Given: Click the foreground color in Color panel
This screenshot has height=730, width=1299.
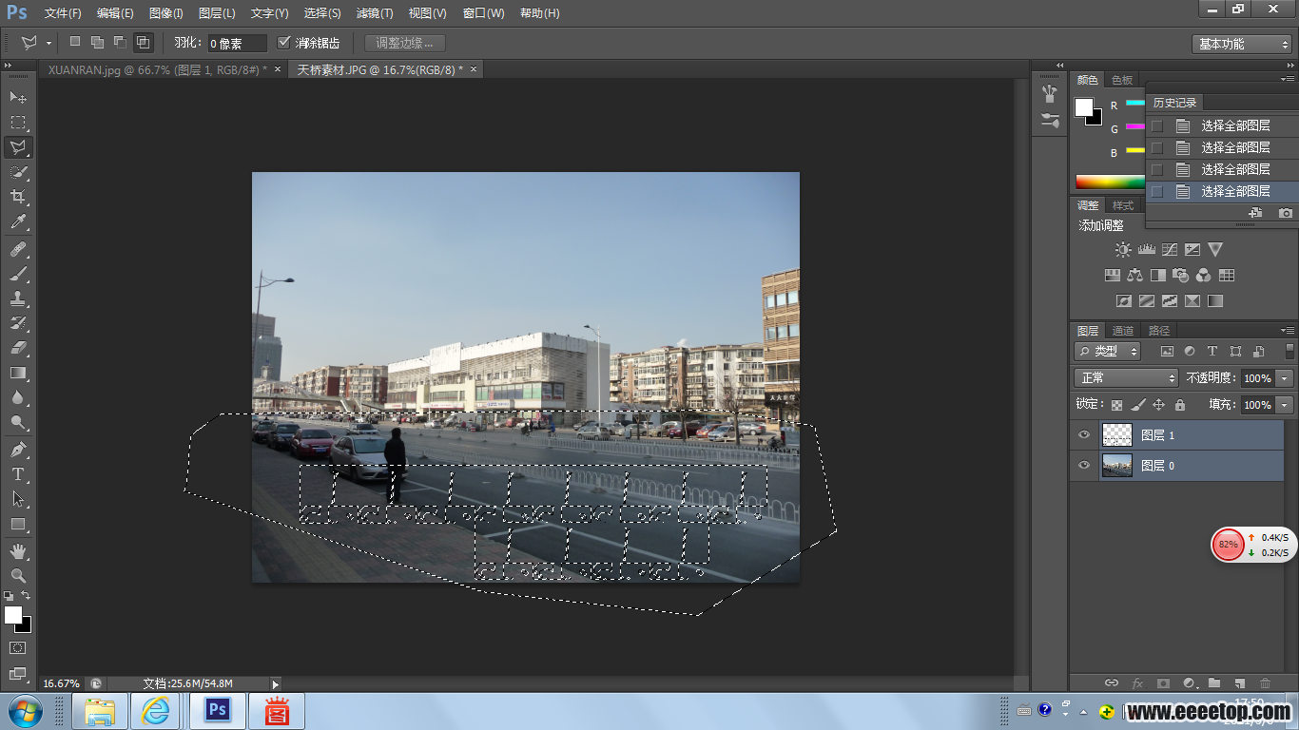Looking at the screenshot, I should coord(1083,107).
